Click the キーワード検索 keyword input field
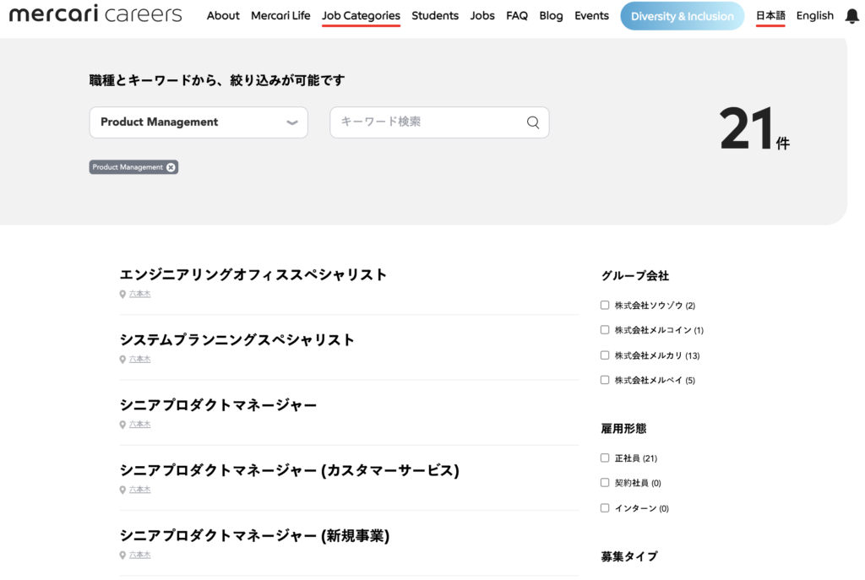865x580 pixels. click(x=427, y=122)
